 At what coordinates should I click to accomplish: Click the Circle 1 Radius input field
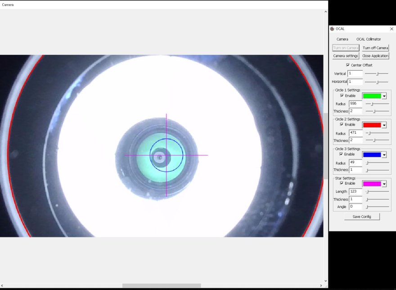coord(355,104)
